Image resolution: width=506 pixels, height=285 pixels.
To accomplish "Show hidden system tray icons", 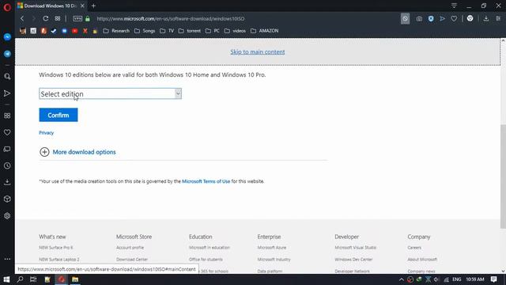I will point(401,279).
